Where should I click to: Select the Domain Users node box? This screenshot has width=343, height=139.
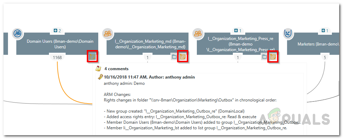click(56, 44)
